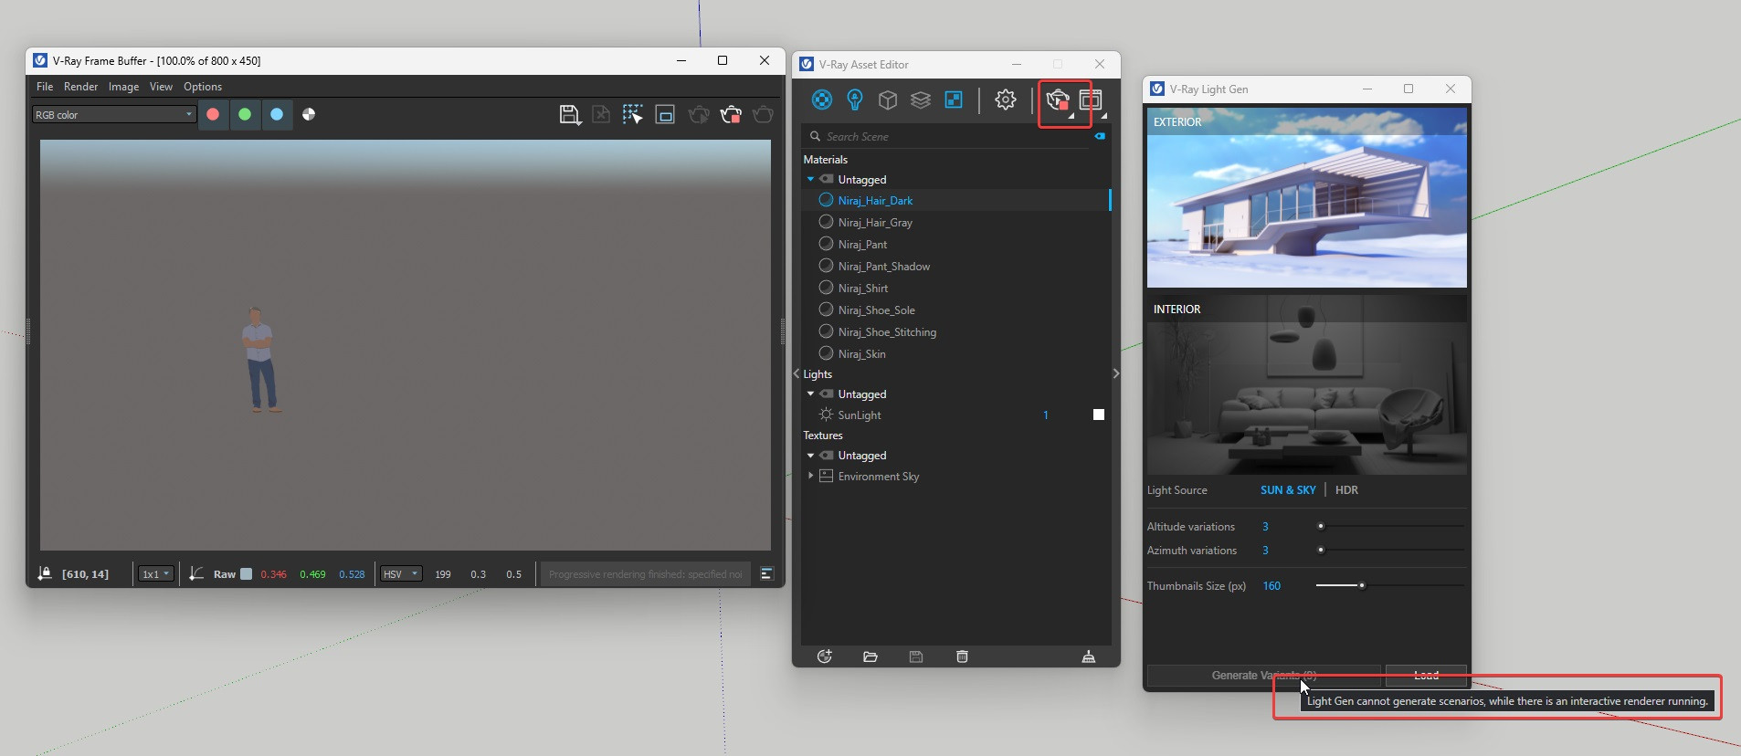
Task: Click the curve icon next to Raw
Action: point(196,573)
